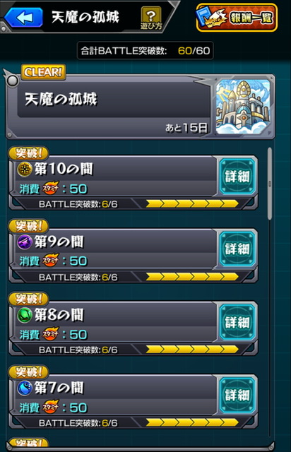
Task: Tap the stamina flame icon in 第7の間
Action: 51,408
